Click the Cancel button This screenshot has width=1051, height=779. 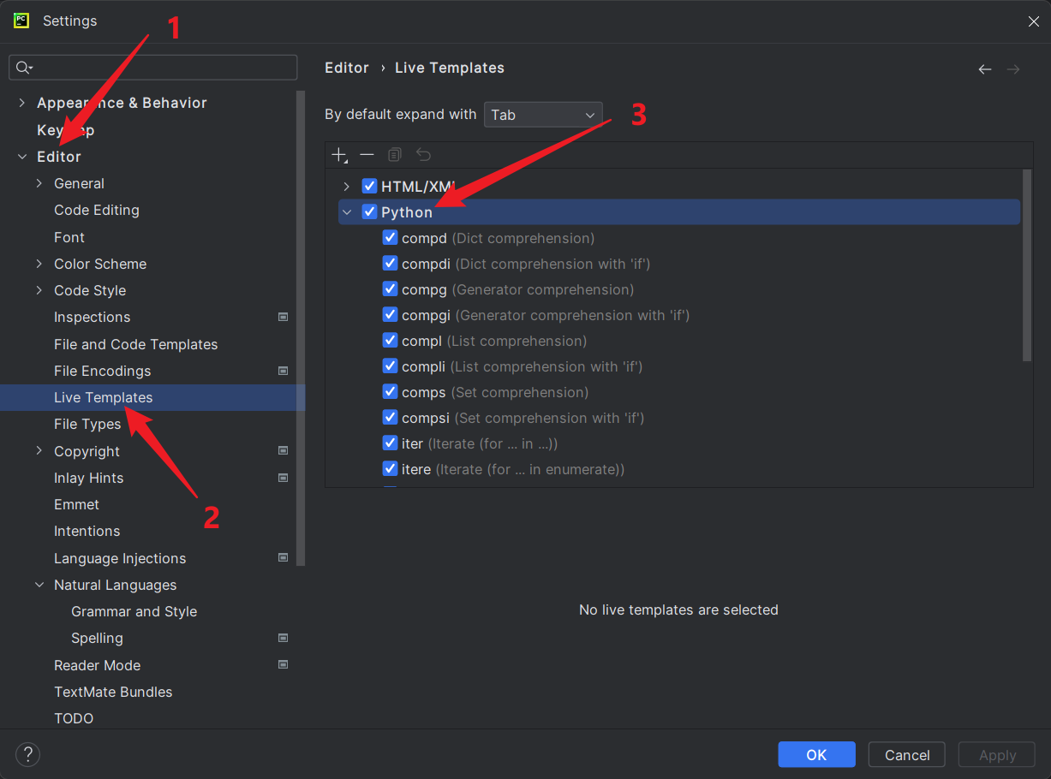pos(906,754)
